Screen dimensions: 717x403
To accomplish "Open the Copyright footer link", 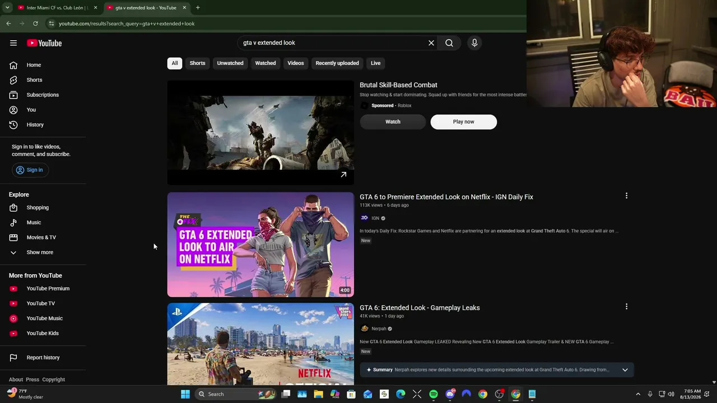I will tap(54, 379).
